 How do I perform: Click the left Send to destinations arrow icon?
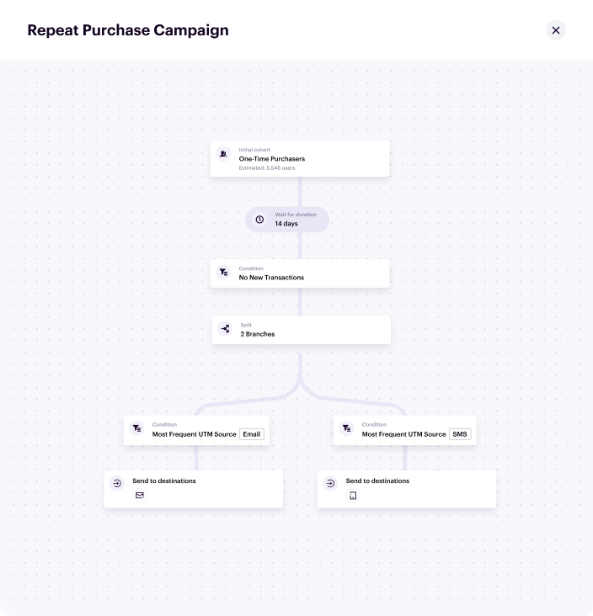click(x=117, y=484)
